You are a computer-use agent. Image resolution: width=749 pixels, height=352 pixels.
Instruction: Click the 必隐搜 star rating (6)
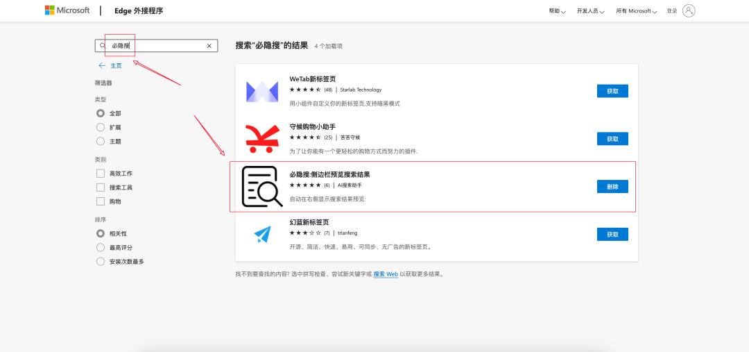[x=309, y=185]
